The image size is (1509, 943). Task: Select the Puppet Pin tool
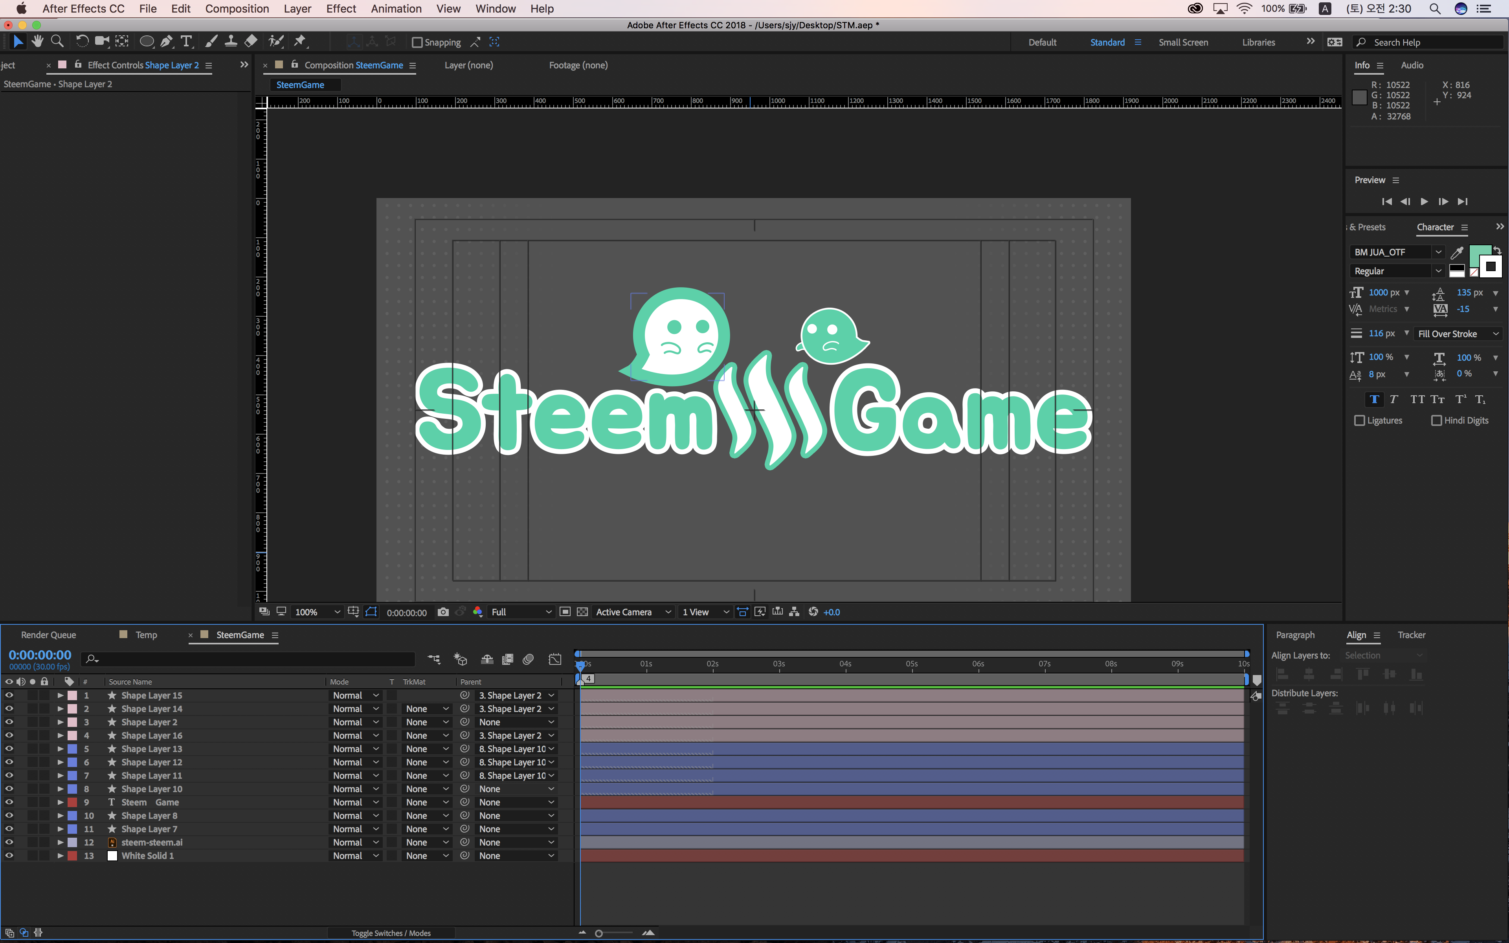pos(300,42)
